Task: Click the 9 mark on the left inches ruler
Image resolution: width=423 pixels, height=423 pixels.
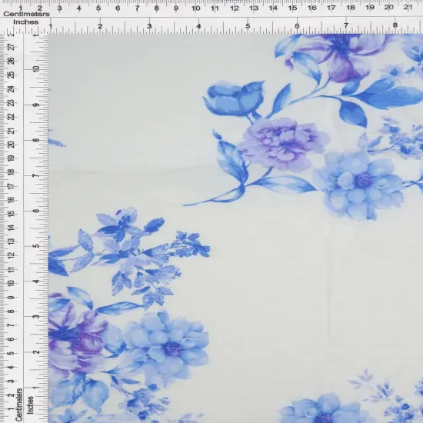Action: tap(36, 105)
